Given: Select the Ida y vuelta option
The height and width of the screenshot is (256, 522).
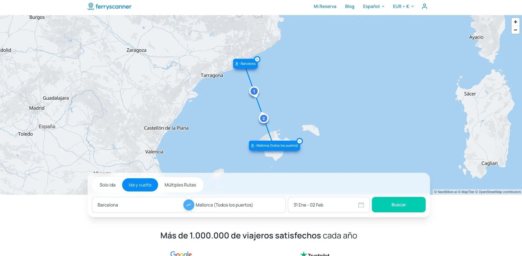Looking at the screenshot, I should coord(140,185).
